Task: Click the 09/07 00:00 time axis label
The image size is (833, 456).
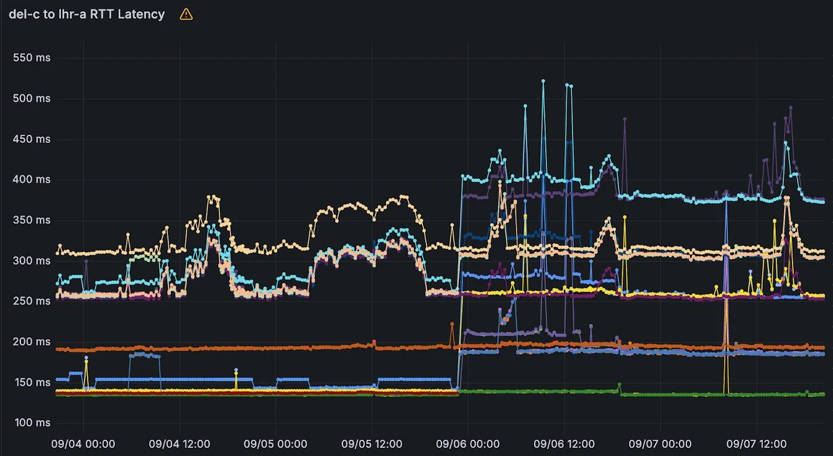Action: click(660, 444)
